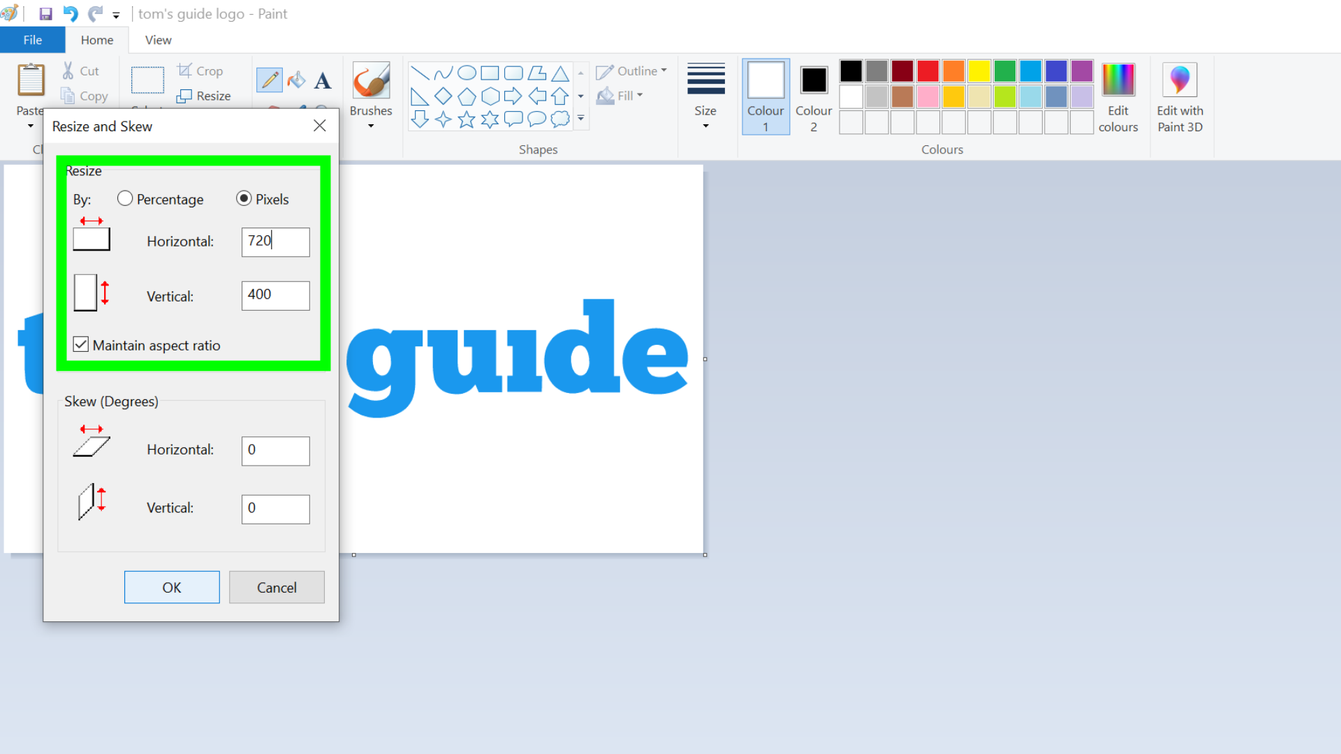Open the Home tab
This screenshot has height=754, width=1341.
96,40
